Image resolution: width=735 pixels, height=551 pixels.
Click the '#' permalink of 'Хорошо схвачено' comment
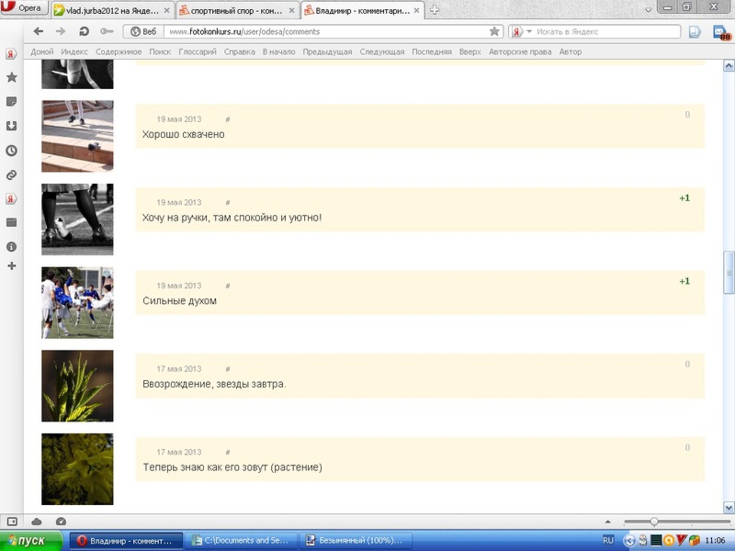228,120
